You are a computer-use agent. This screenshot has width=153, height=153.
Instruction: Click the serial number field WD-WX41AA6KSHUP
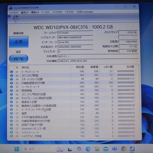75,37
